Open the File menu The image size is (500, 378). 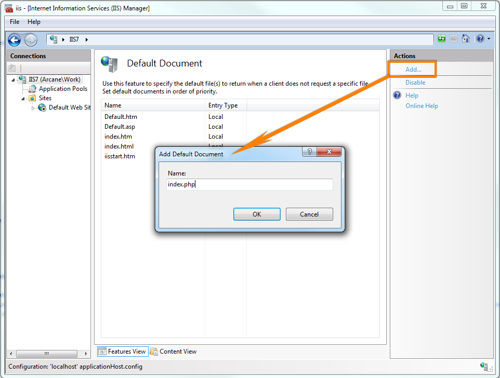coord(15,22)
